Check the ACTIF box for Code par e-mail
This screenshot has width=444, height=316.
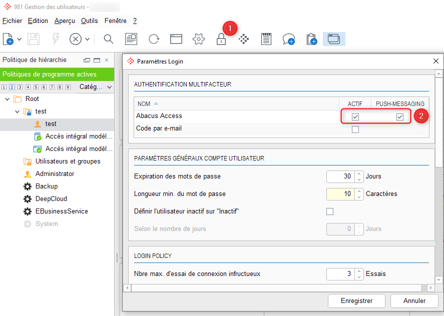pyautogui.click(x=355, y=129)
